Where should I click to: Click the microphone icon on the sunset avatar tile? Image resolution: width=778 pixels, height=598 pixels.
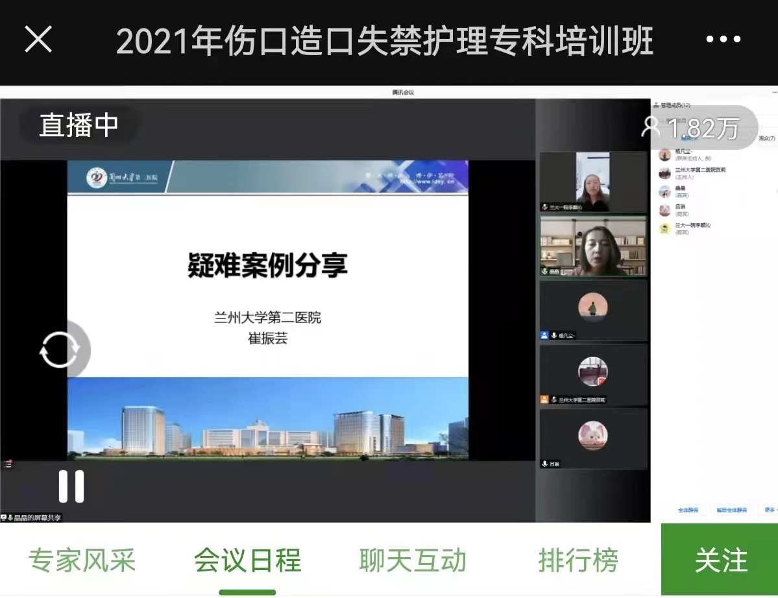coord(553,335)
